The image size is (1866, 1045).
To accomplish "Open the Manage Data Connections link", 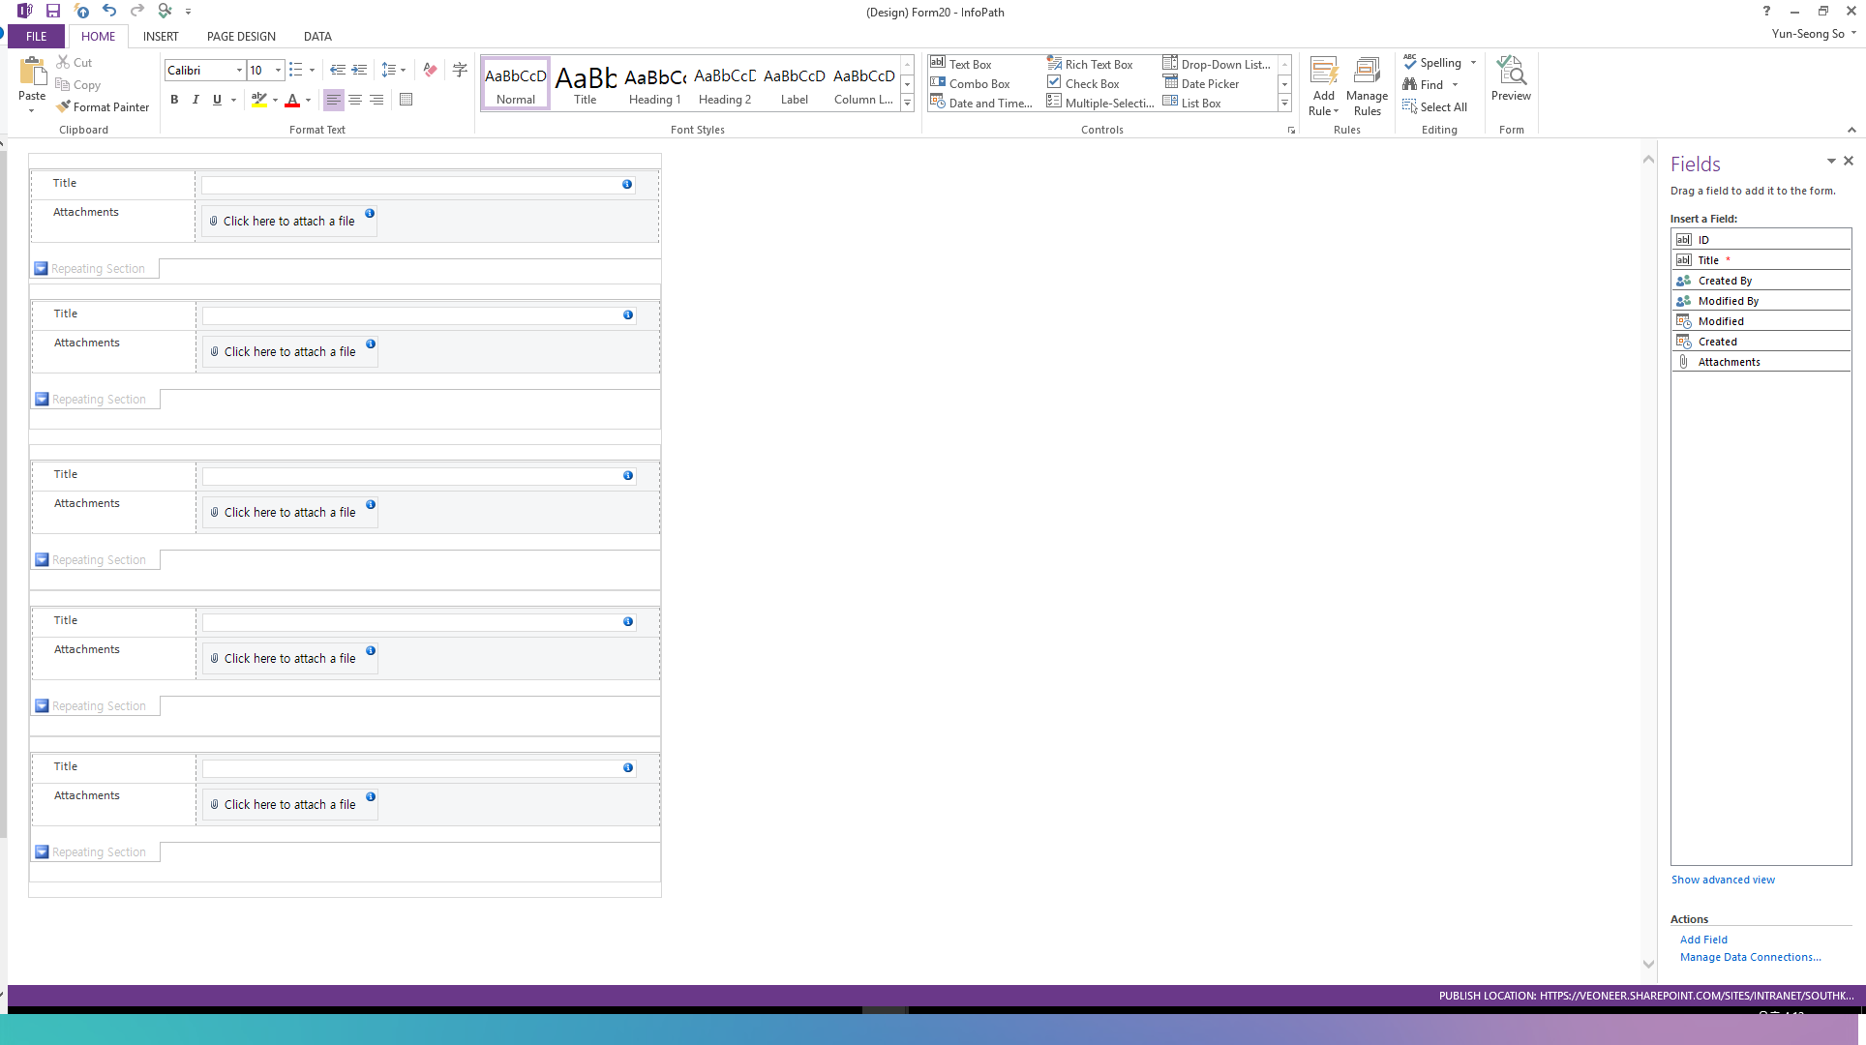I will [x=1750, y=957].
